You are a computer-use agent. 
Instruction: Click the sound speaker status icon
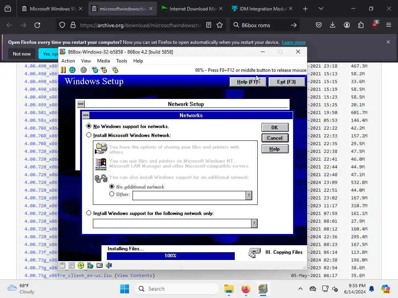click(109, 265)
